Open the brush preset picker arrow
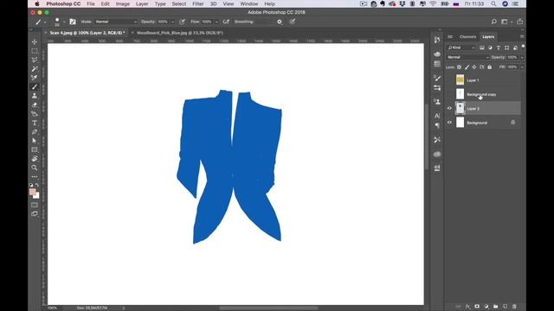This screenshot has width=554, height=311. coord(64,22)
